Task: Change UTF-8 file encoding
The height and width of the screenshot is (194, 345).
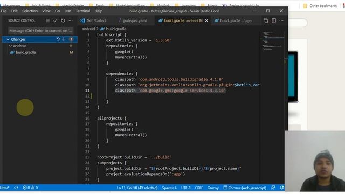Action: pos(185,188)
